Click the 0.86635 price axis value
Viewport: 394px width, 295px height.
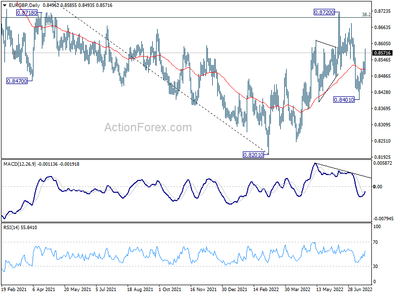coord(383,28)
